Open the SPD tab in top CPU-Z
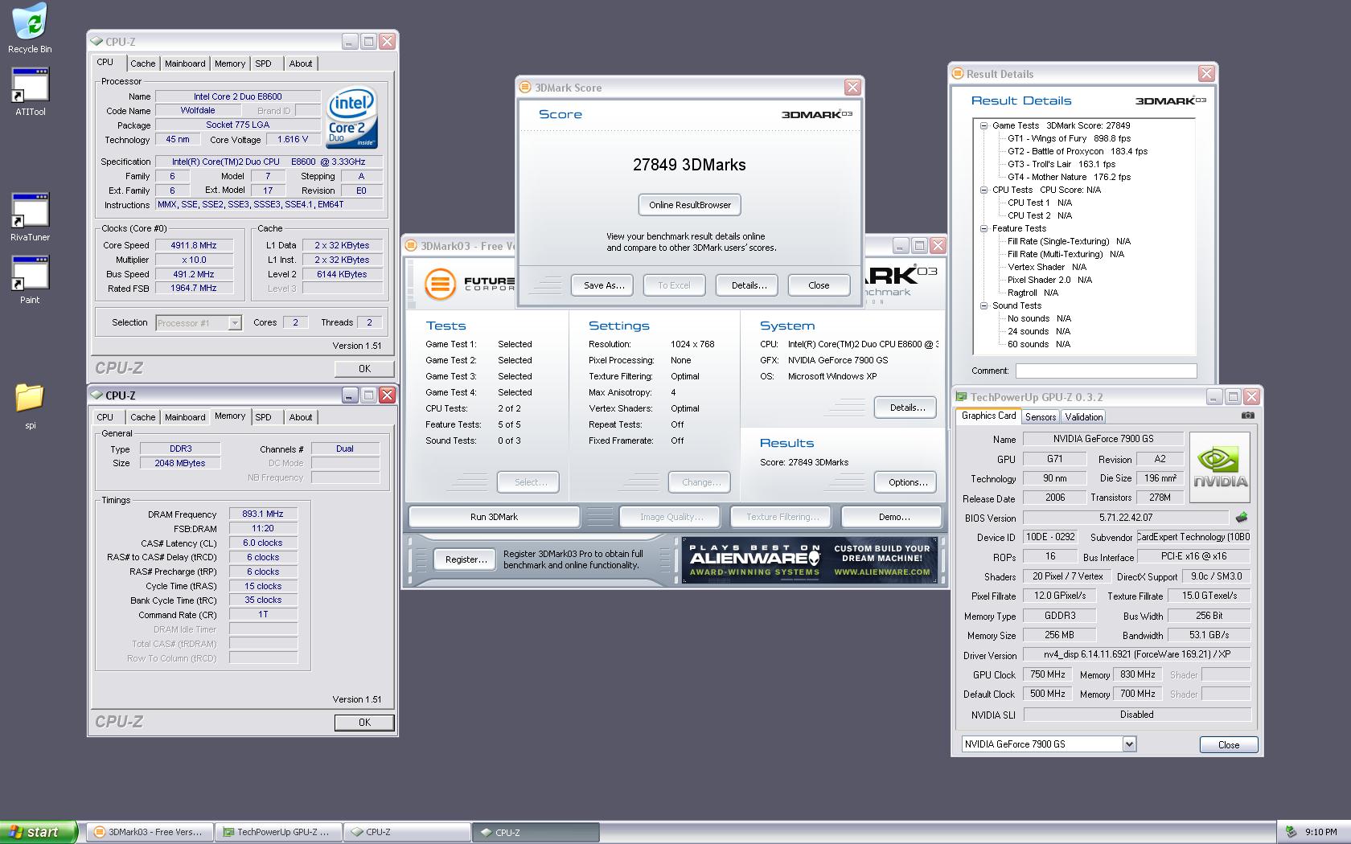 pyautogui.click(x=263, y=64)
